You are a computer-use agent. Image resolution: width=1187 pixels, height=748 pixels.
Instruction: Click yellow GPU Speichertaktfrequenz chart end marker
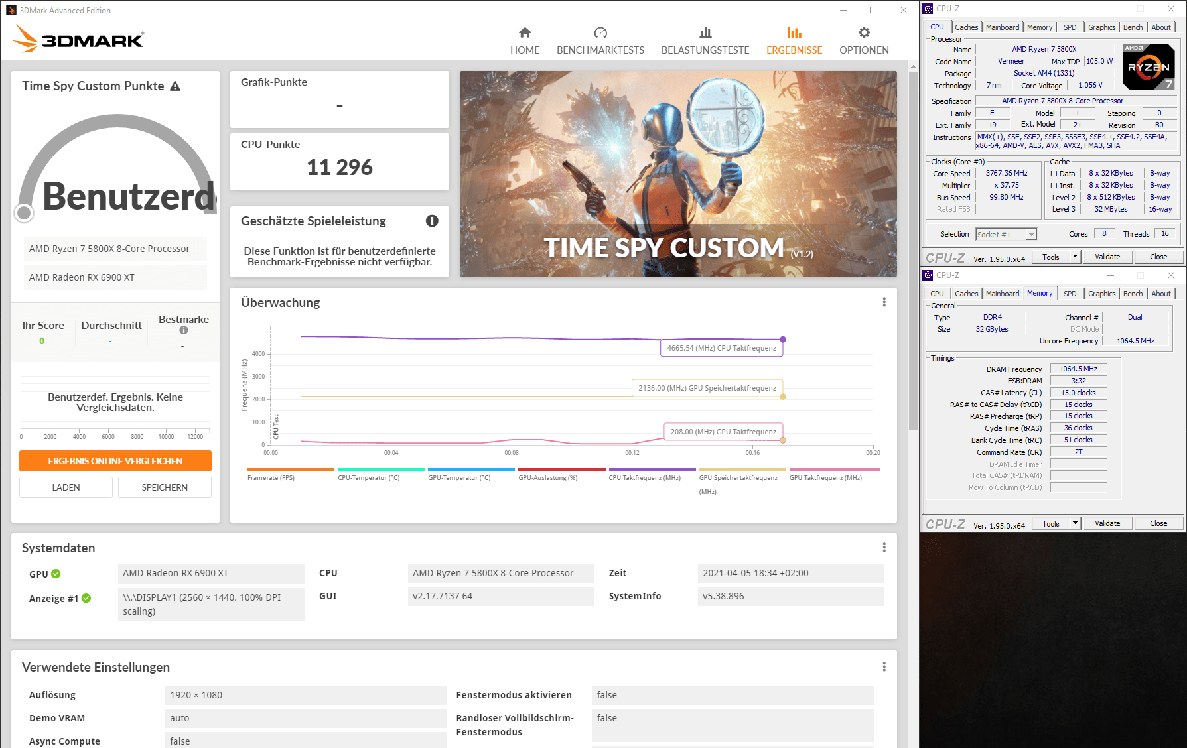coord(783,397)
